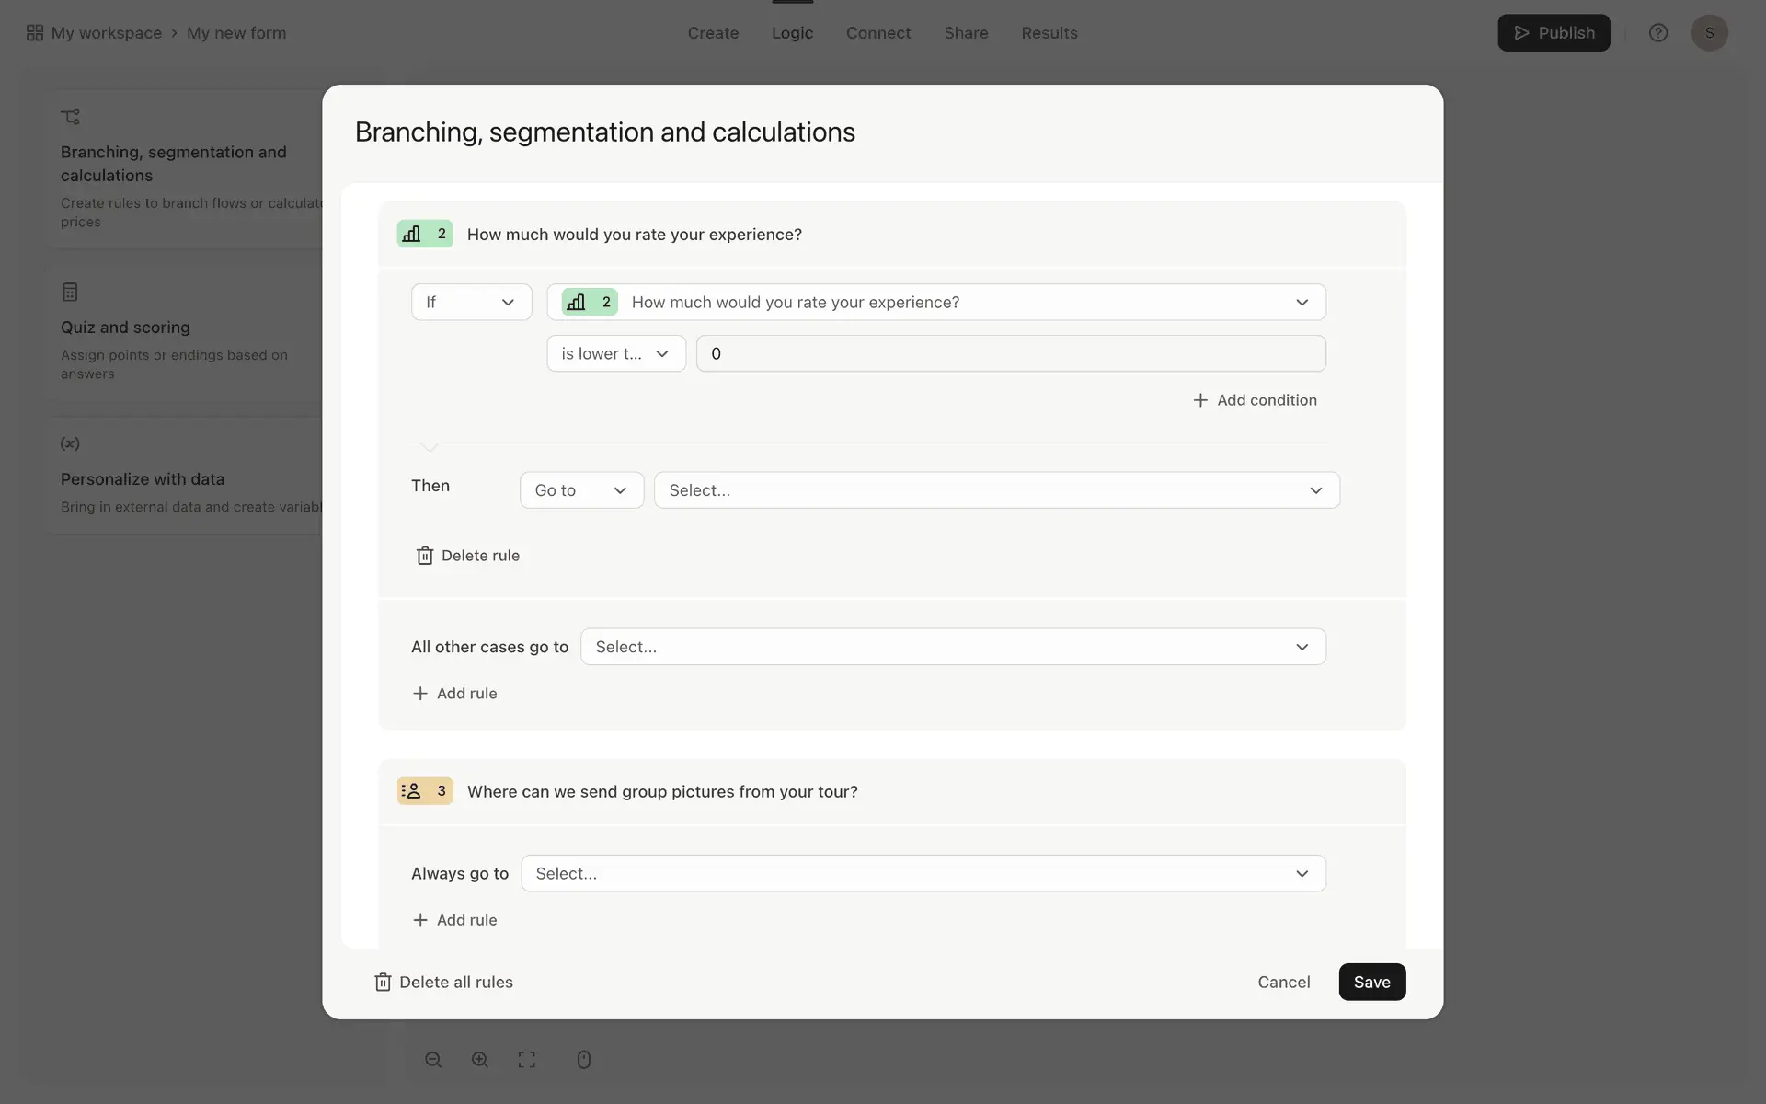Open the user avatar menu
The height and width of the screenshot is (1104, 1766).
coord(1709,33)
